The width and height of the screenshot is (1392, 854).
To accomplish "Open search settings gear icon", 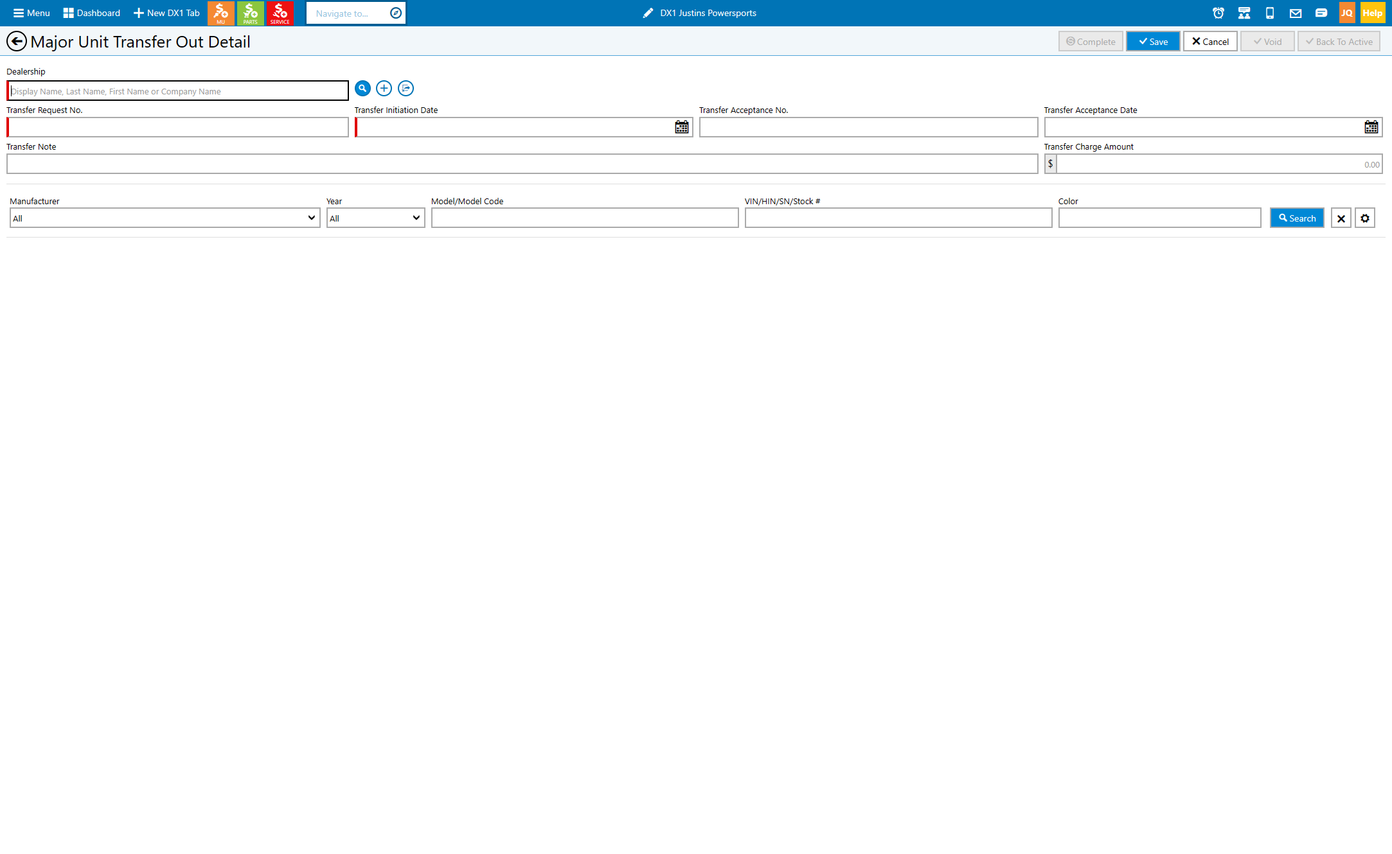I will (1365, 218).
